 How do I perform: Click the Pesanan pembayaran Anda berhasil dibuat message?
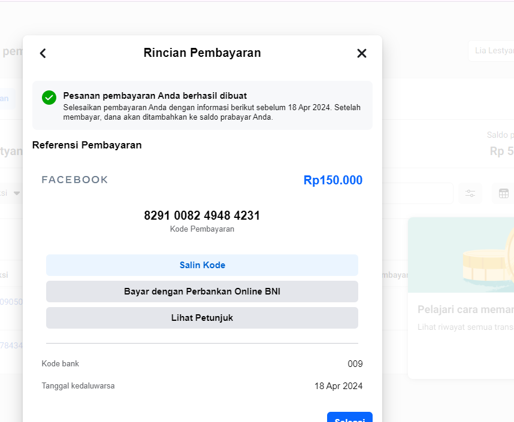(155, 96)
